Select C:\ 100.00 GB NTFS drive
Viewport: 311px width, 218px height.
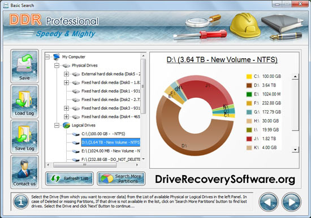coord(103,134)
